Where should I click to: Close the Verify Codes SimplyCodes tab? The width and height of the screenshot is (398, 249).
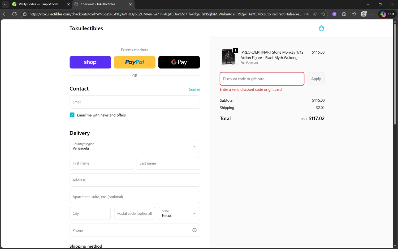(68, 4)
